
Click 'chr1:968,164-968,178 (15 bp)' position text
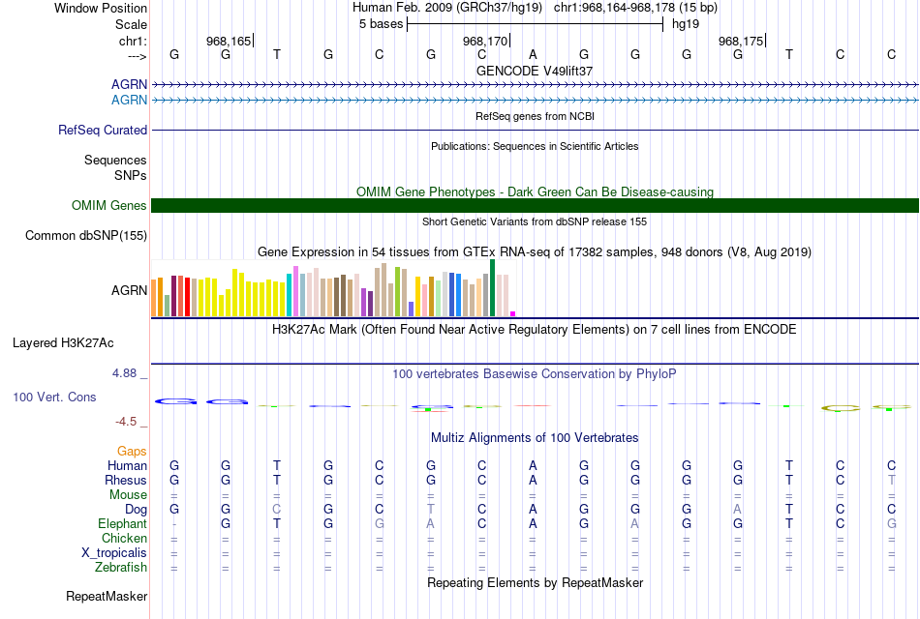point(635,8)
